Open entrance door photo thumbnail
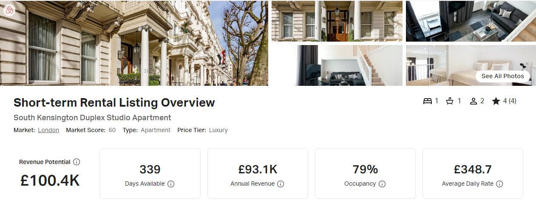This screenshot has width=536, height=212. point(337,21)
